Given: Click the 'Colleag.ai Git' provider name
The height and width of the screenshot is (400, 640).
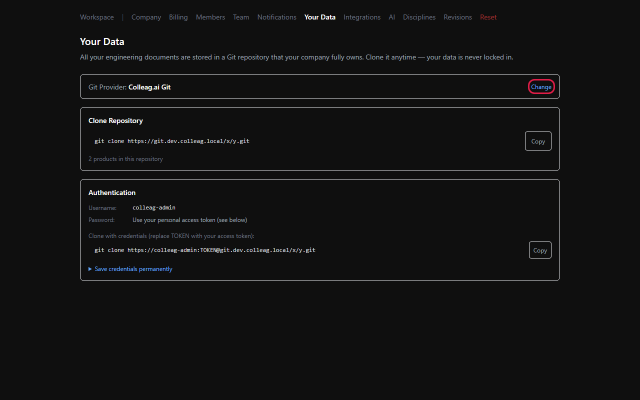Looking at the screenshot, I should point(149,87).
